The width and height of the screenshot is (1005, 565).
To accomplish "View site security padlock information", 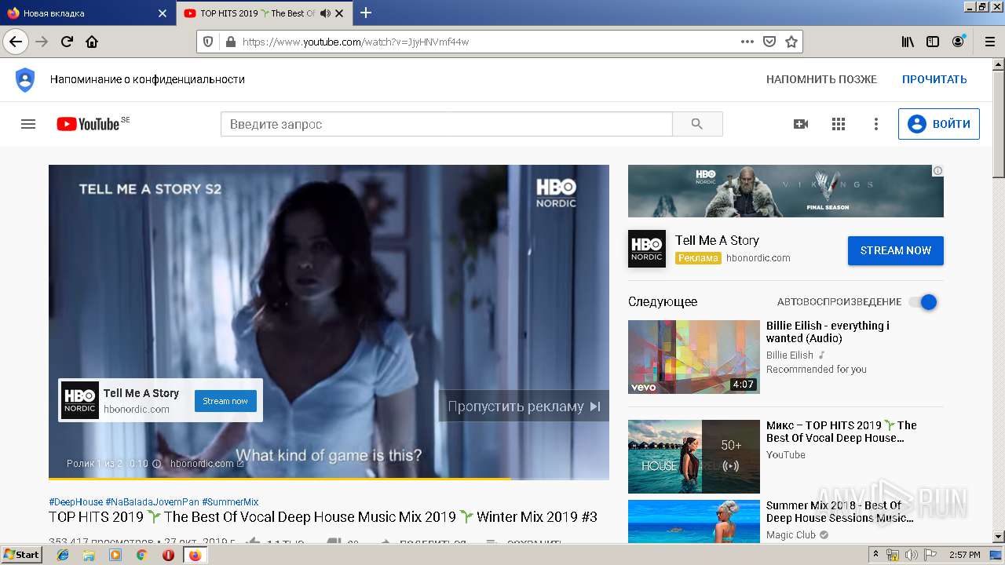I will (230, 42).
